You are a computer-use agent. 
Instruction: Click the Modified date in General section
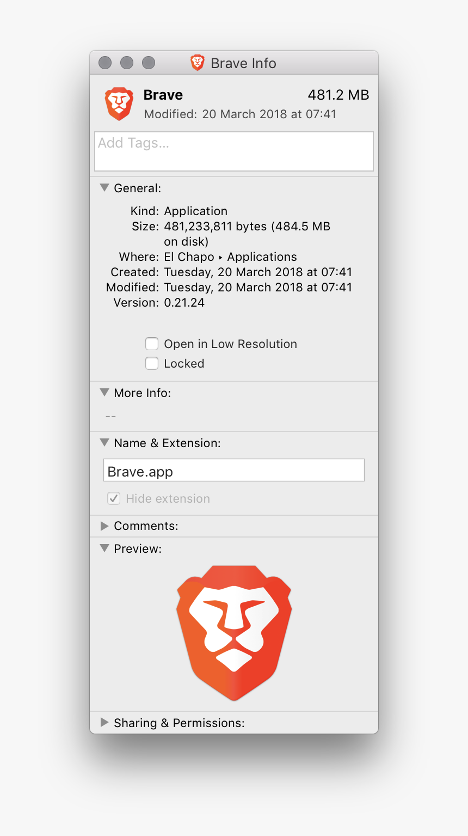258,288
